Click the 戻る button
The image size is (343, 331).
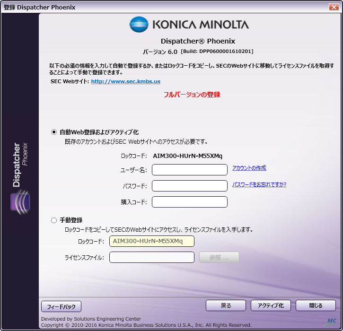pos(226,305)
